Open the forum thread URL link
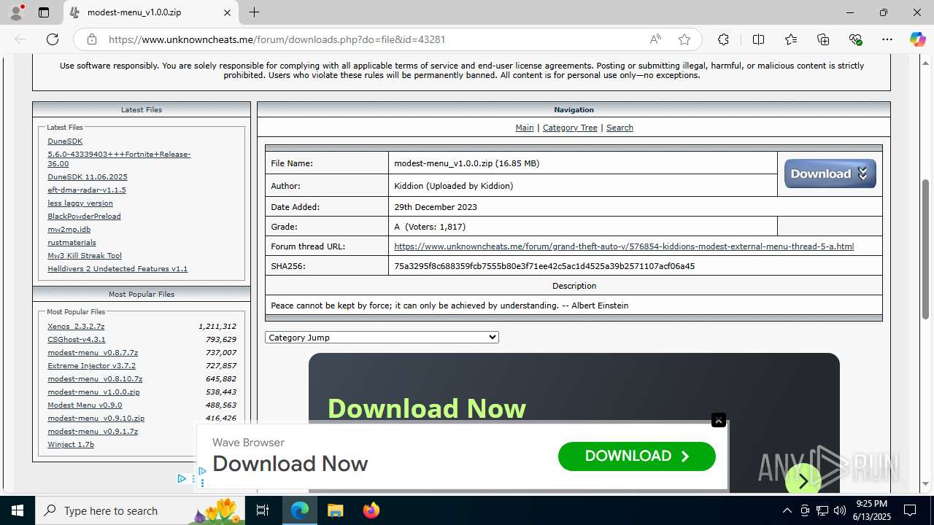 point(624,246)
